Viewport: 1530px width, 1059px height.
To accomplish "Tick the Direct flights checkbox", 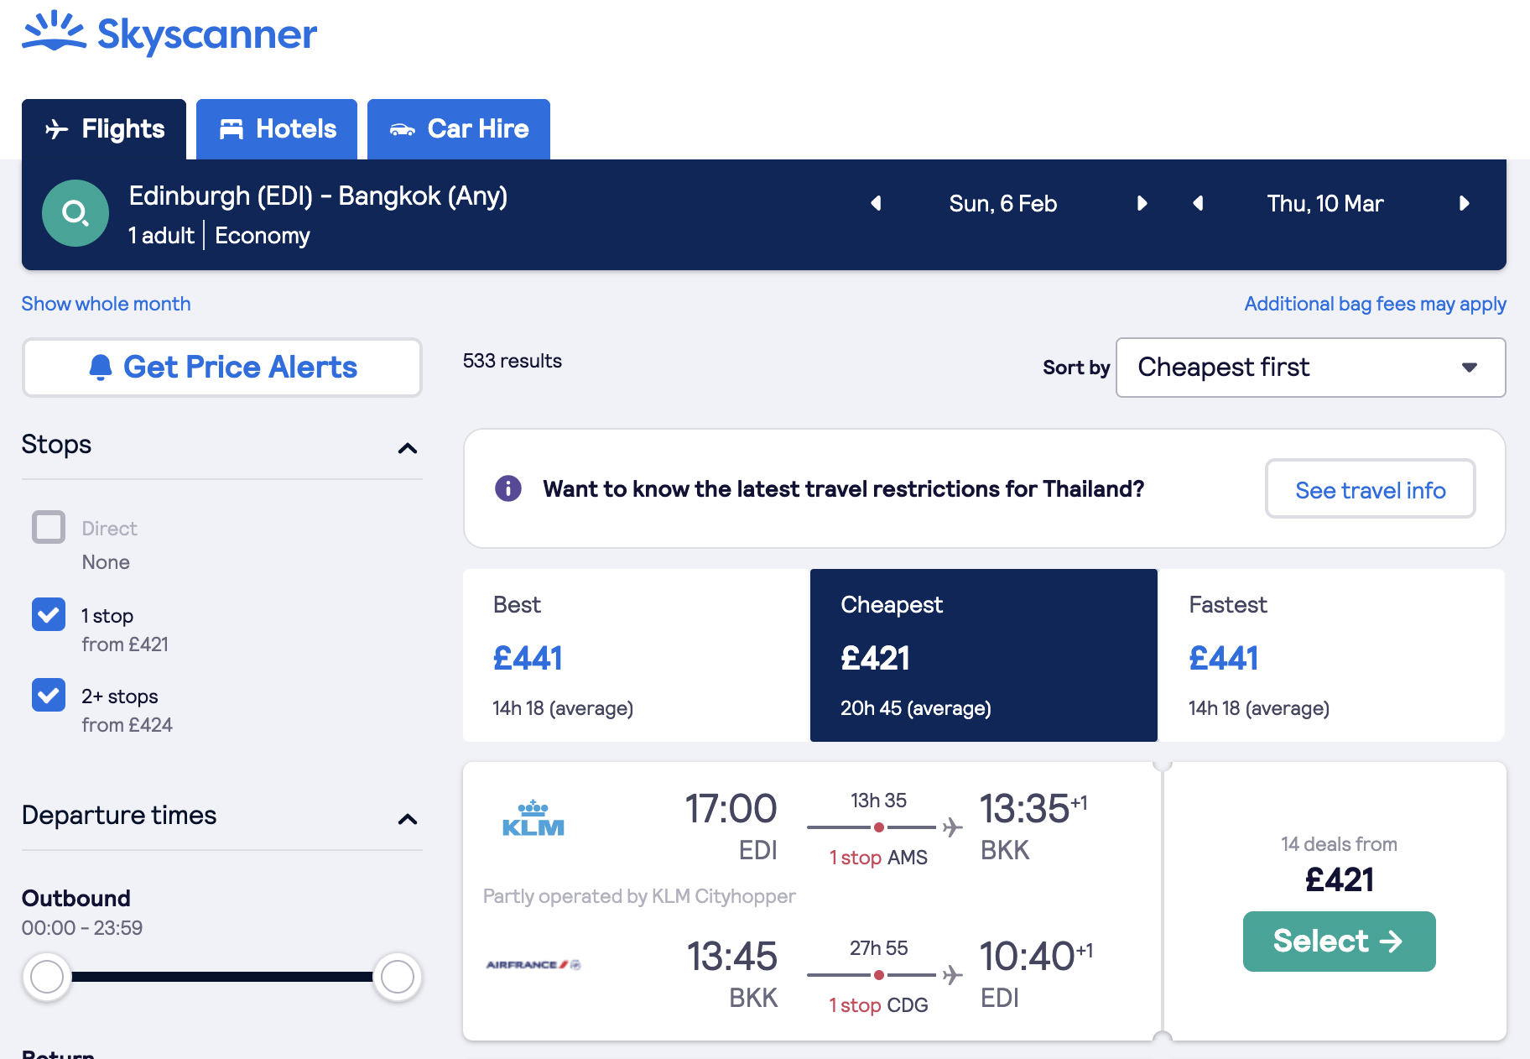I will (x=49, y=528).
